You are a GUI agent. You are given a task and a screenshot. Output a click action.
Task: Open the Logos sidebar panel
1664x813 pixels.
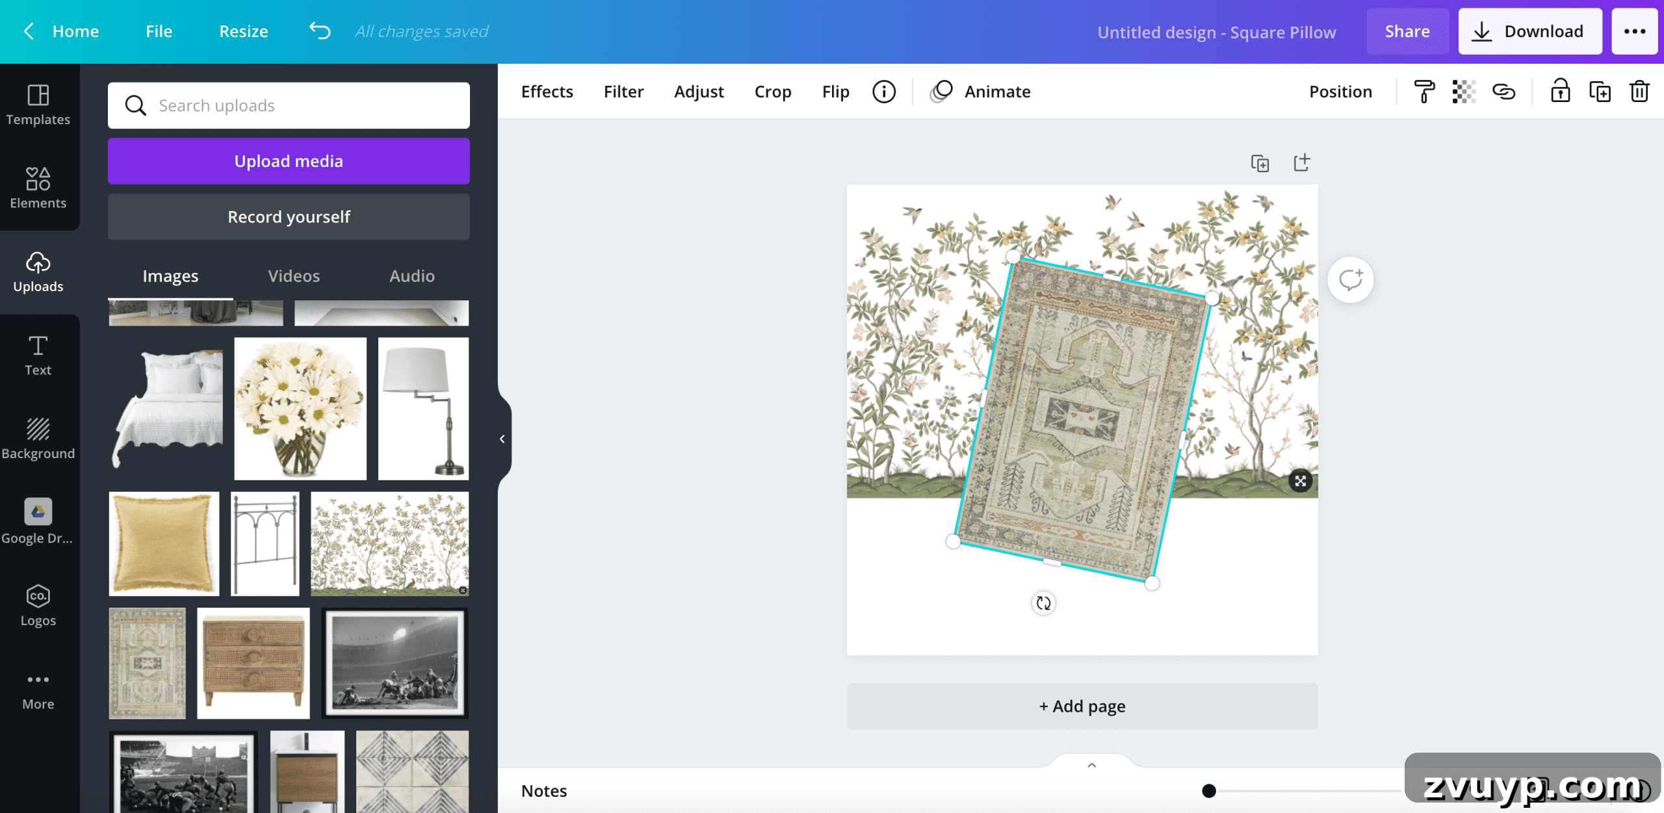[x=38, y=605]
